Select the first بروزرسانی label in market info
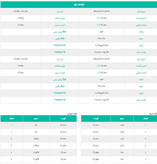 141,12
